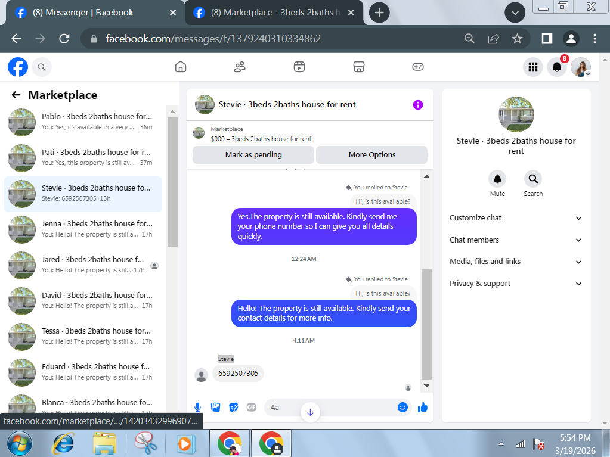610x457 pixels.
Task: Open Jared's conversation
Action: [83, 265]
